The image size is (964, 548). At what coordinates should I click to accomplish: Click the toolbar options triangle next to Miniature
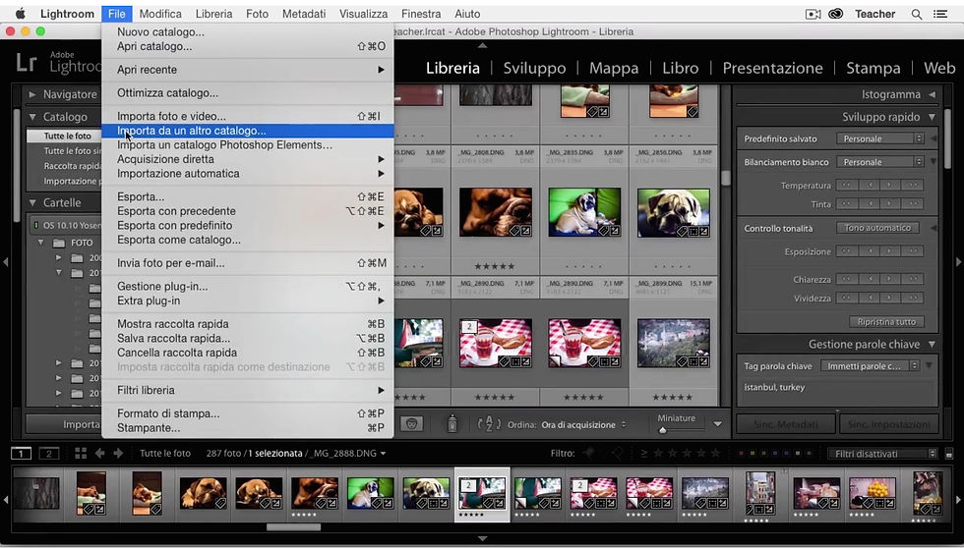click(717, 424)
